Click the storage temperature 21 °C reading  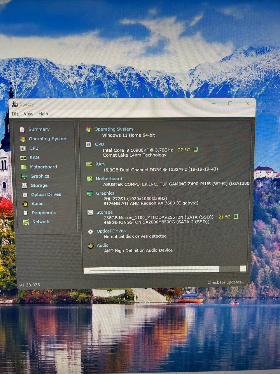click(x=224, y=217)
